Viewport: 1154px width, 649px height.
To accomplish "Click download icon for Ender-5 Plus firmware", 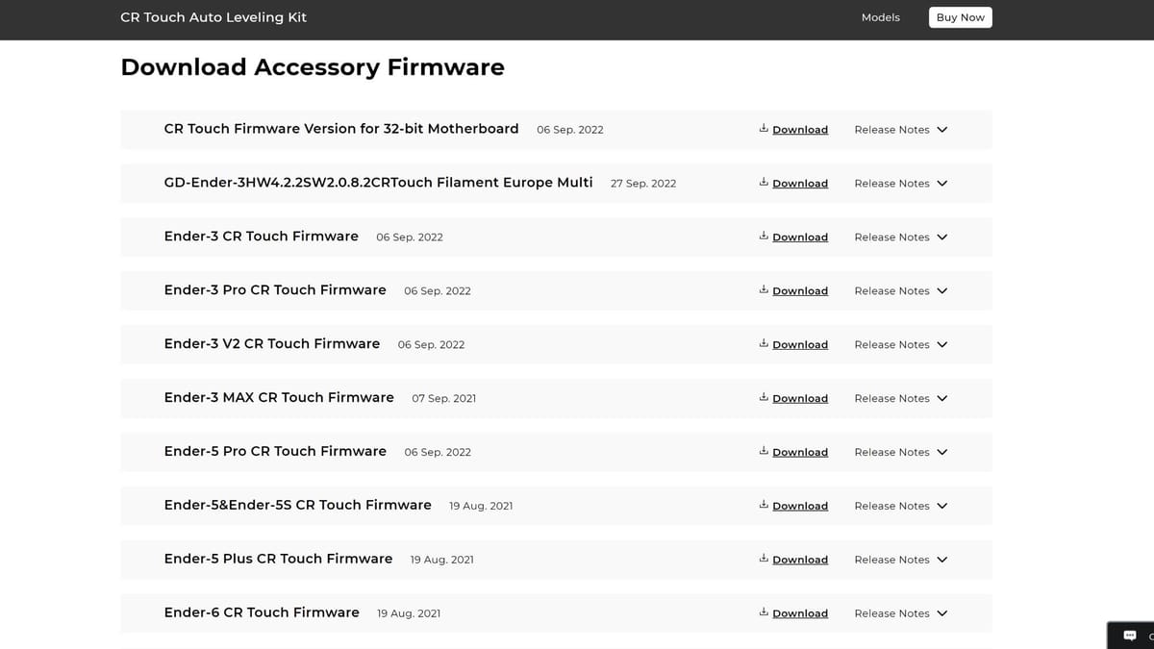I will click(764, 558).
